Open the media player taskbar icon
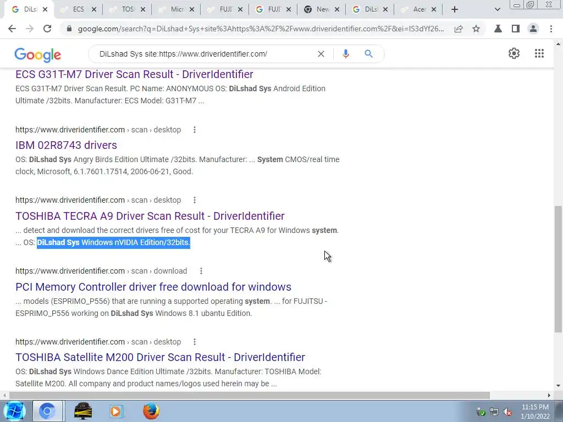Image resolution: width=563 pixels, height=422 pixels. pos(116,411)
